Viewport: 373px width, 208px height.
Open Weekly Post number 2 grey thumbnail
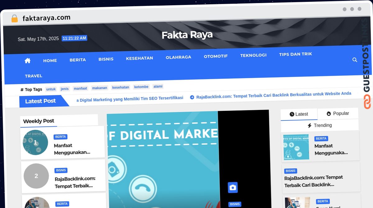click(x=36, y=176)
